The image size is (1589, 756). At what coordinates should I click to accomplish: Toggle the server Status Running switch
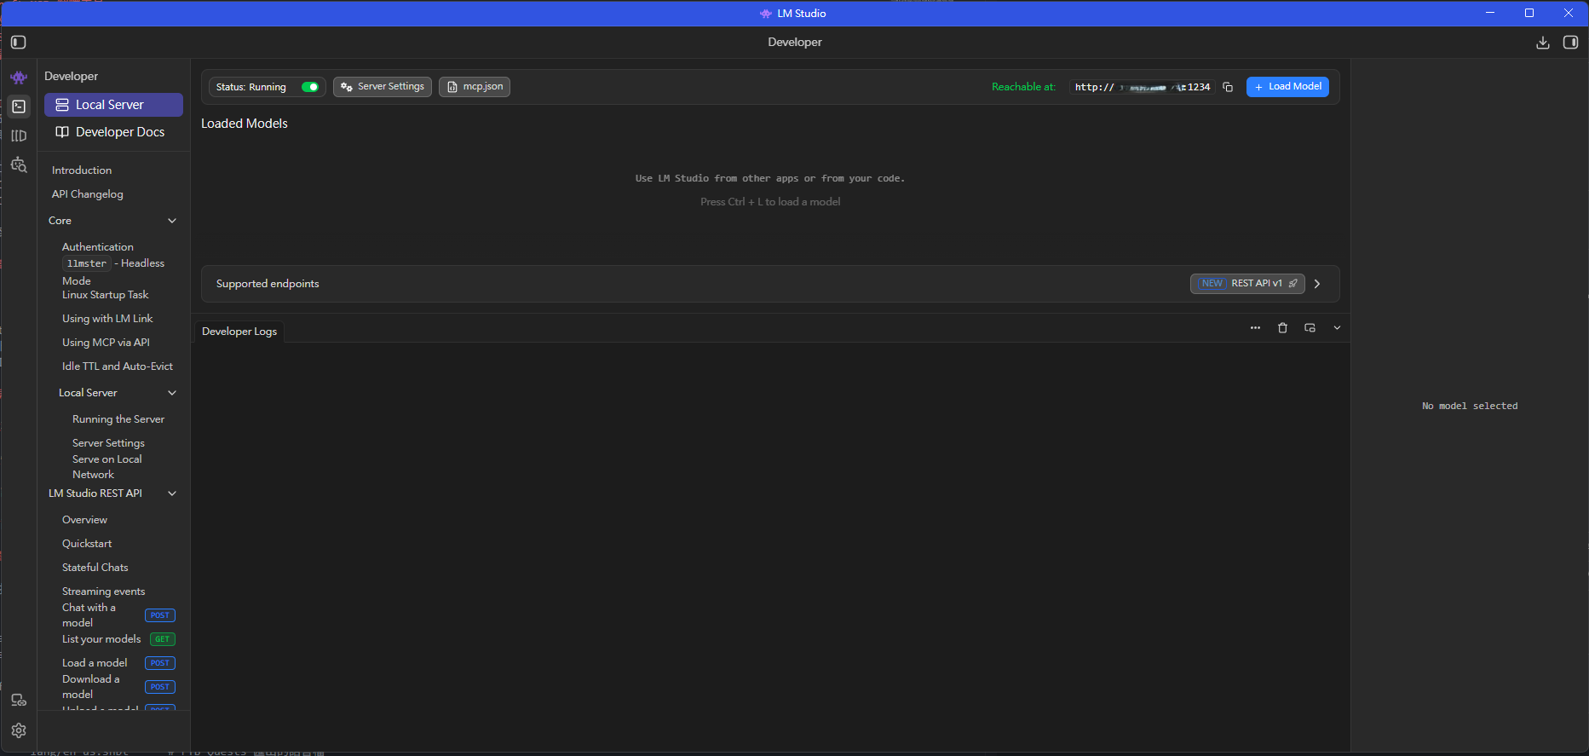310,87
